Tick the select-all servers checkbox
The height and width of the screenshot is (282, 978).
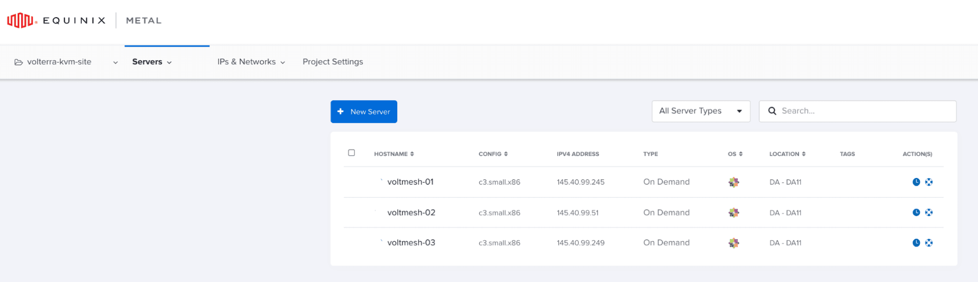351,152
